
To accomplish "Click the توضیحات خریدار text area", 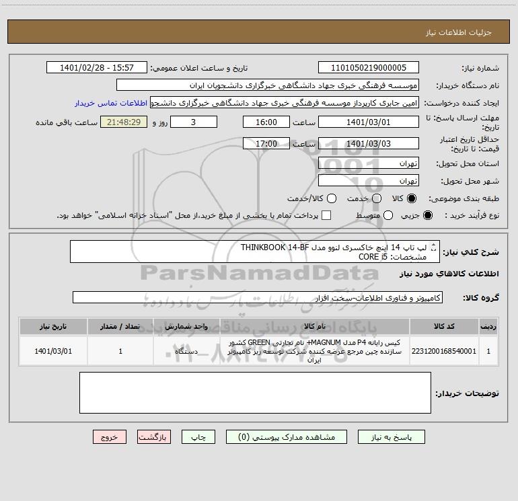I will 255,393.
